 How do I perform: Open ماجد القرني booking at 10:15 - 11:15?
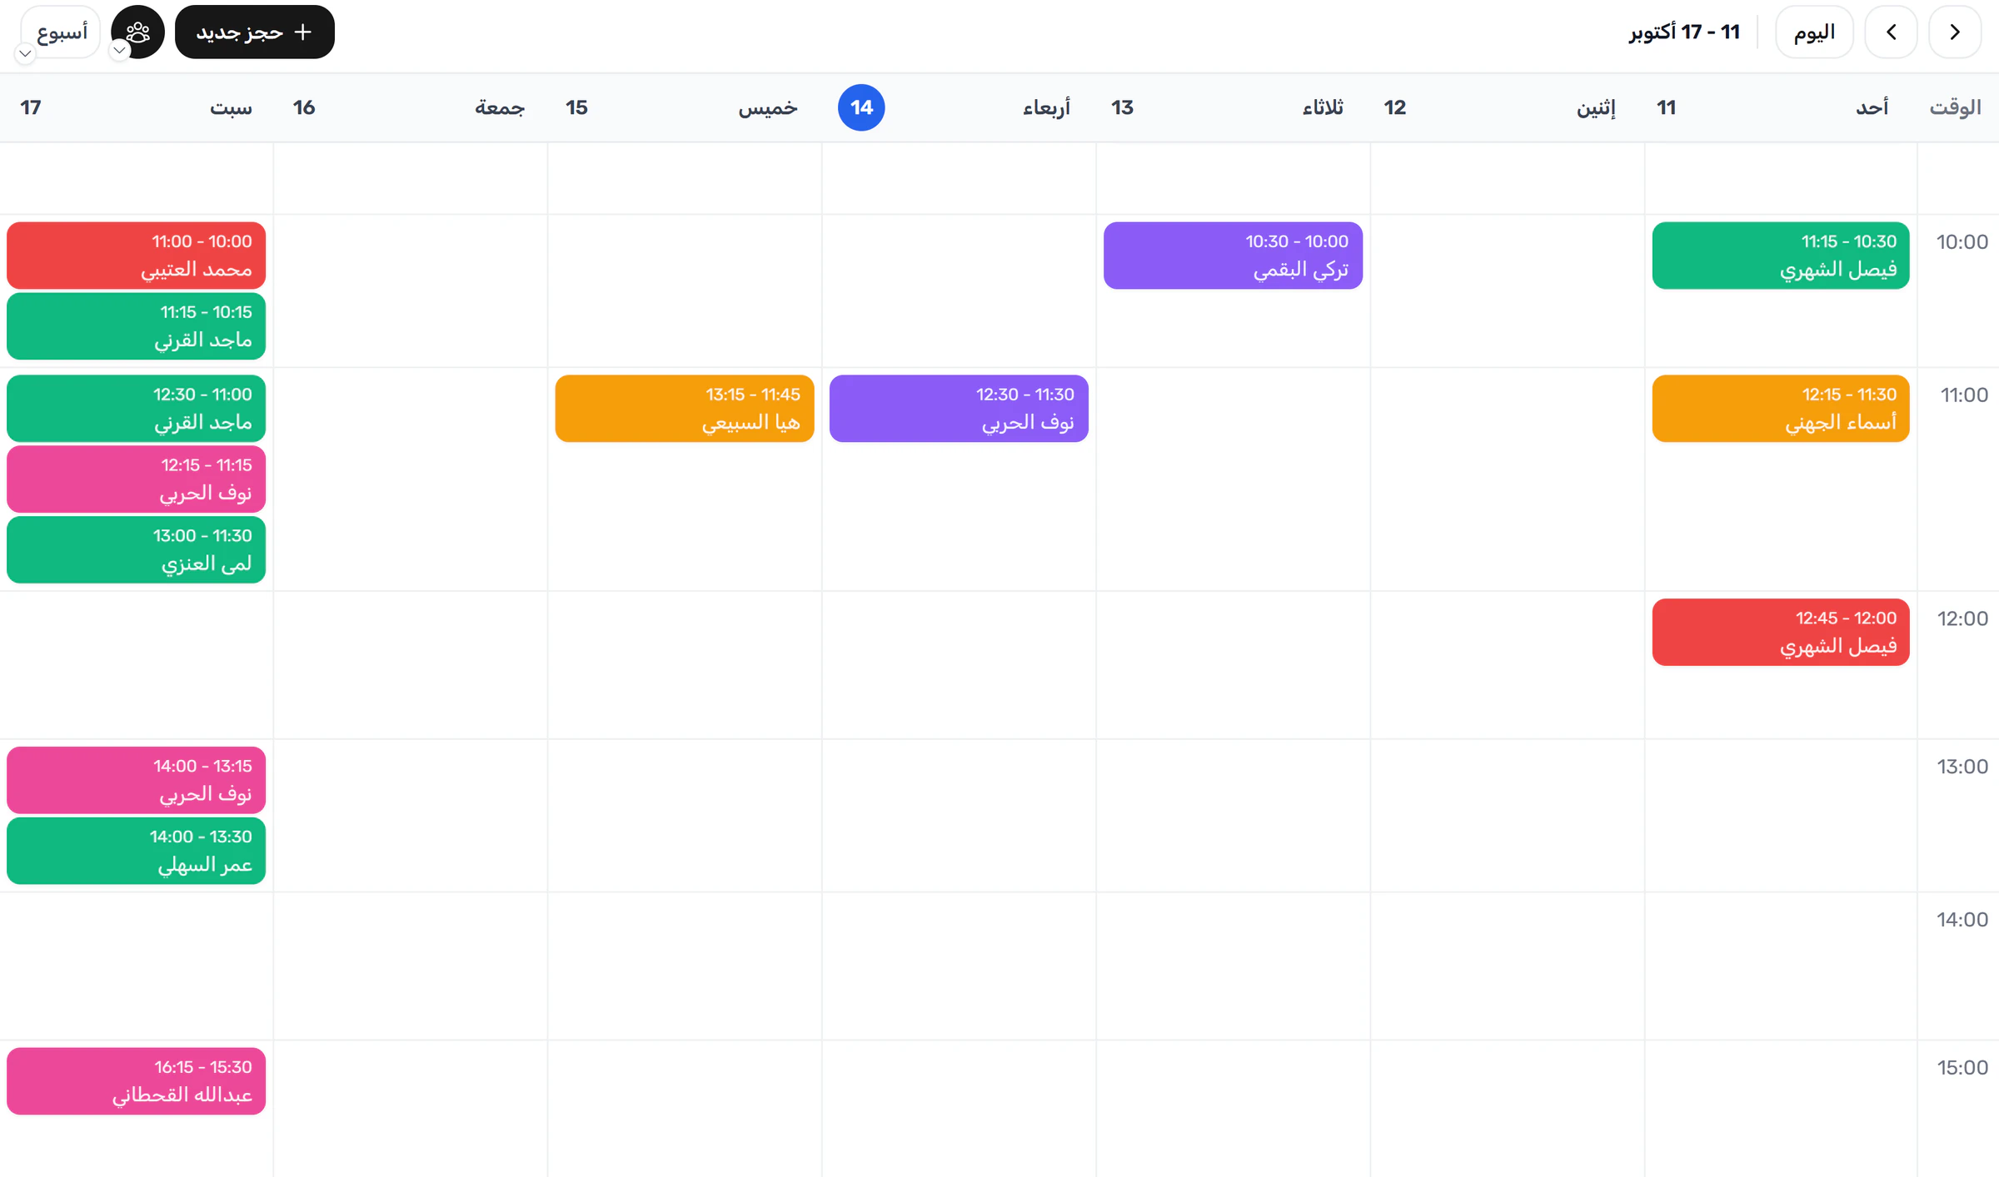click(137, 326)
